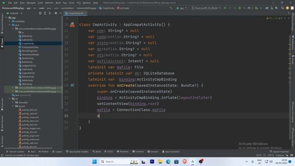Click Sync Project with Gradle Files icon
The width and height of the screenshot is (295, 166).
267,8
